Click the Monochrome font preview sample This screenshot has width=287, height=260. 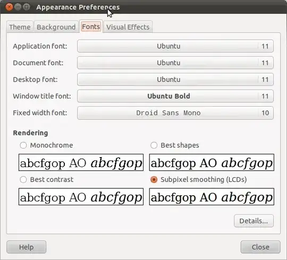point(81,162)
